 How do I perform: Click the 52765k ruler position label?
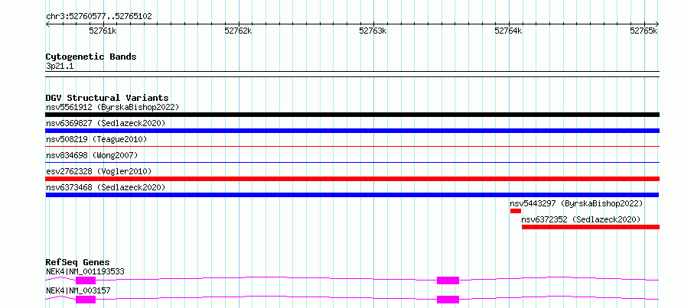click(x=644, y=31)
